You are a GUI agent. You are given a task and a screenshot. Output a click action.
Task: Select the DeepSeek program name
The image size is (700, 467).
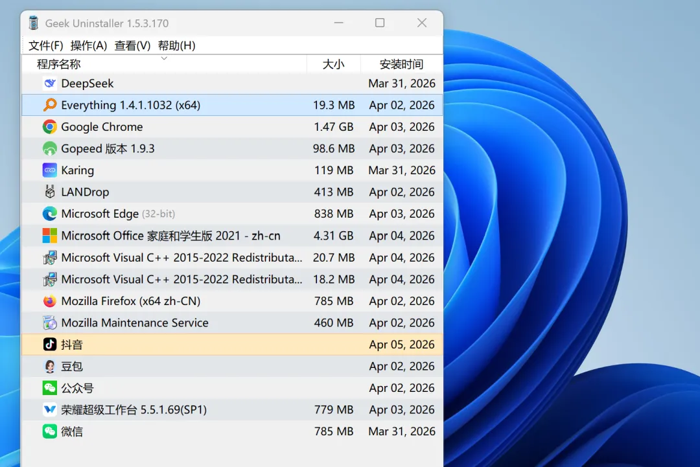click(x=87, y=84)
